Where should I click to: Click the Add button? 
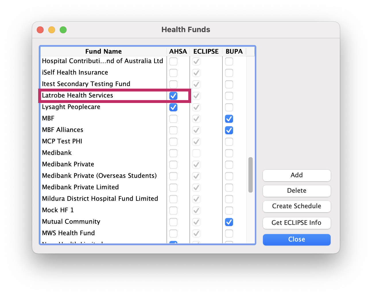coord(297,175)
